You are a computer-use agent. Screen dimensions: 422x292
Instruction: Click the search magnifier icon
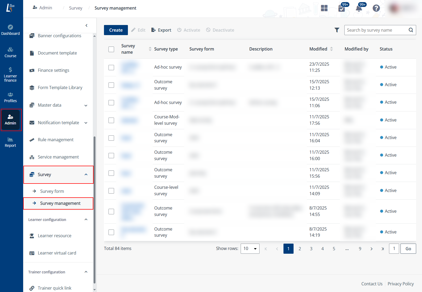pos(411,30)
